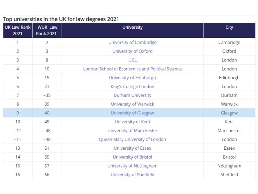Click the 'Warwick' city cell

(x=229, y=104)
